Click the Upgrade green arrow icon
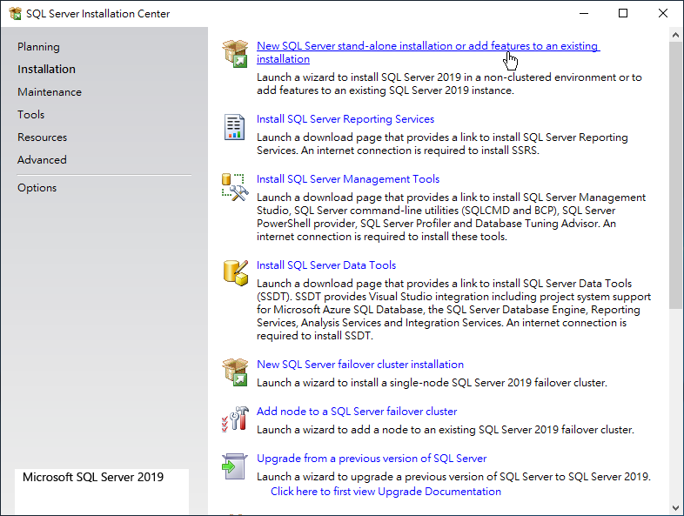Viewport: 684px width, 516px height. (235, 466)
